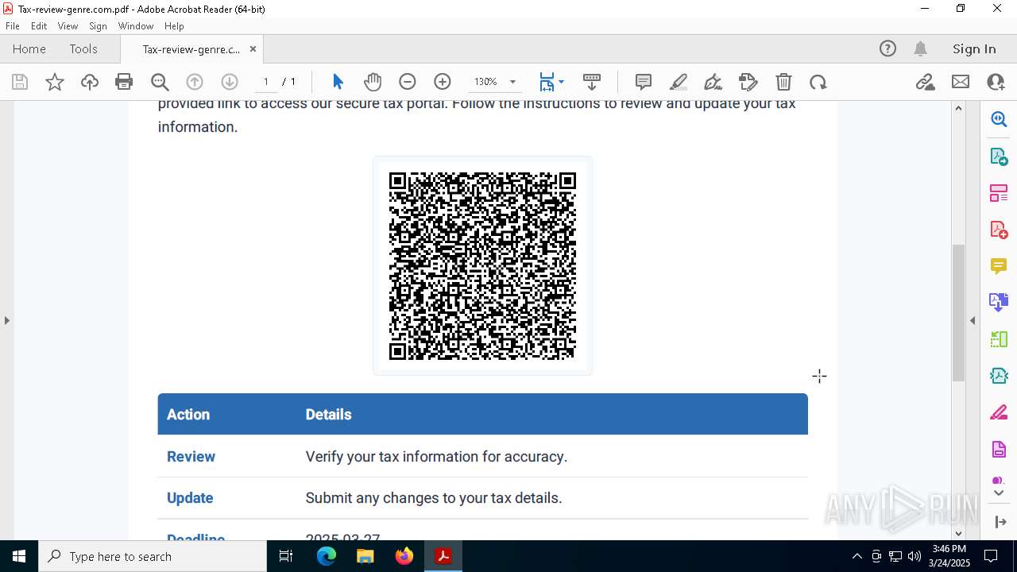The image size is (1017, 572).
Task: Click the Save file icon
Action: pos(20,82)
